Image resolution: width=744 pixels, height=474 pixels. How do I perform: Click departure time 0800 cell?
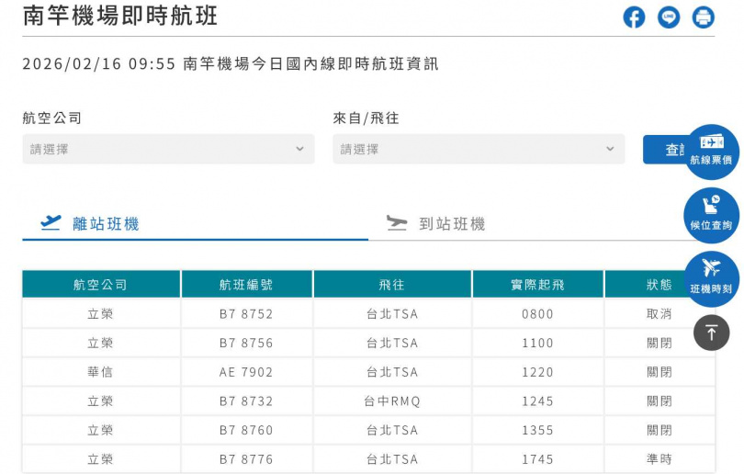coord(538,314)
